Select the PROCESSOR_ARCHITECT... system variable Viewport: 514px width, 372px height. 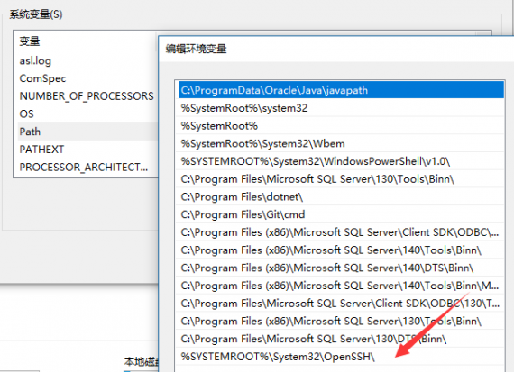coord(87,167)
